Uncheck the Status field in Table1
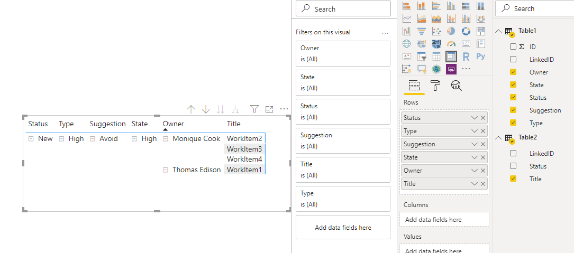 (513, 98)
